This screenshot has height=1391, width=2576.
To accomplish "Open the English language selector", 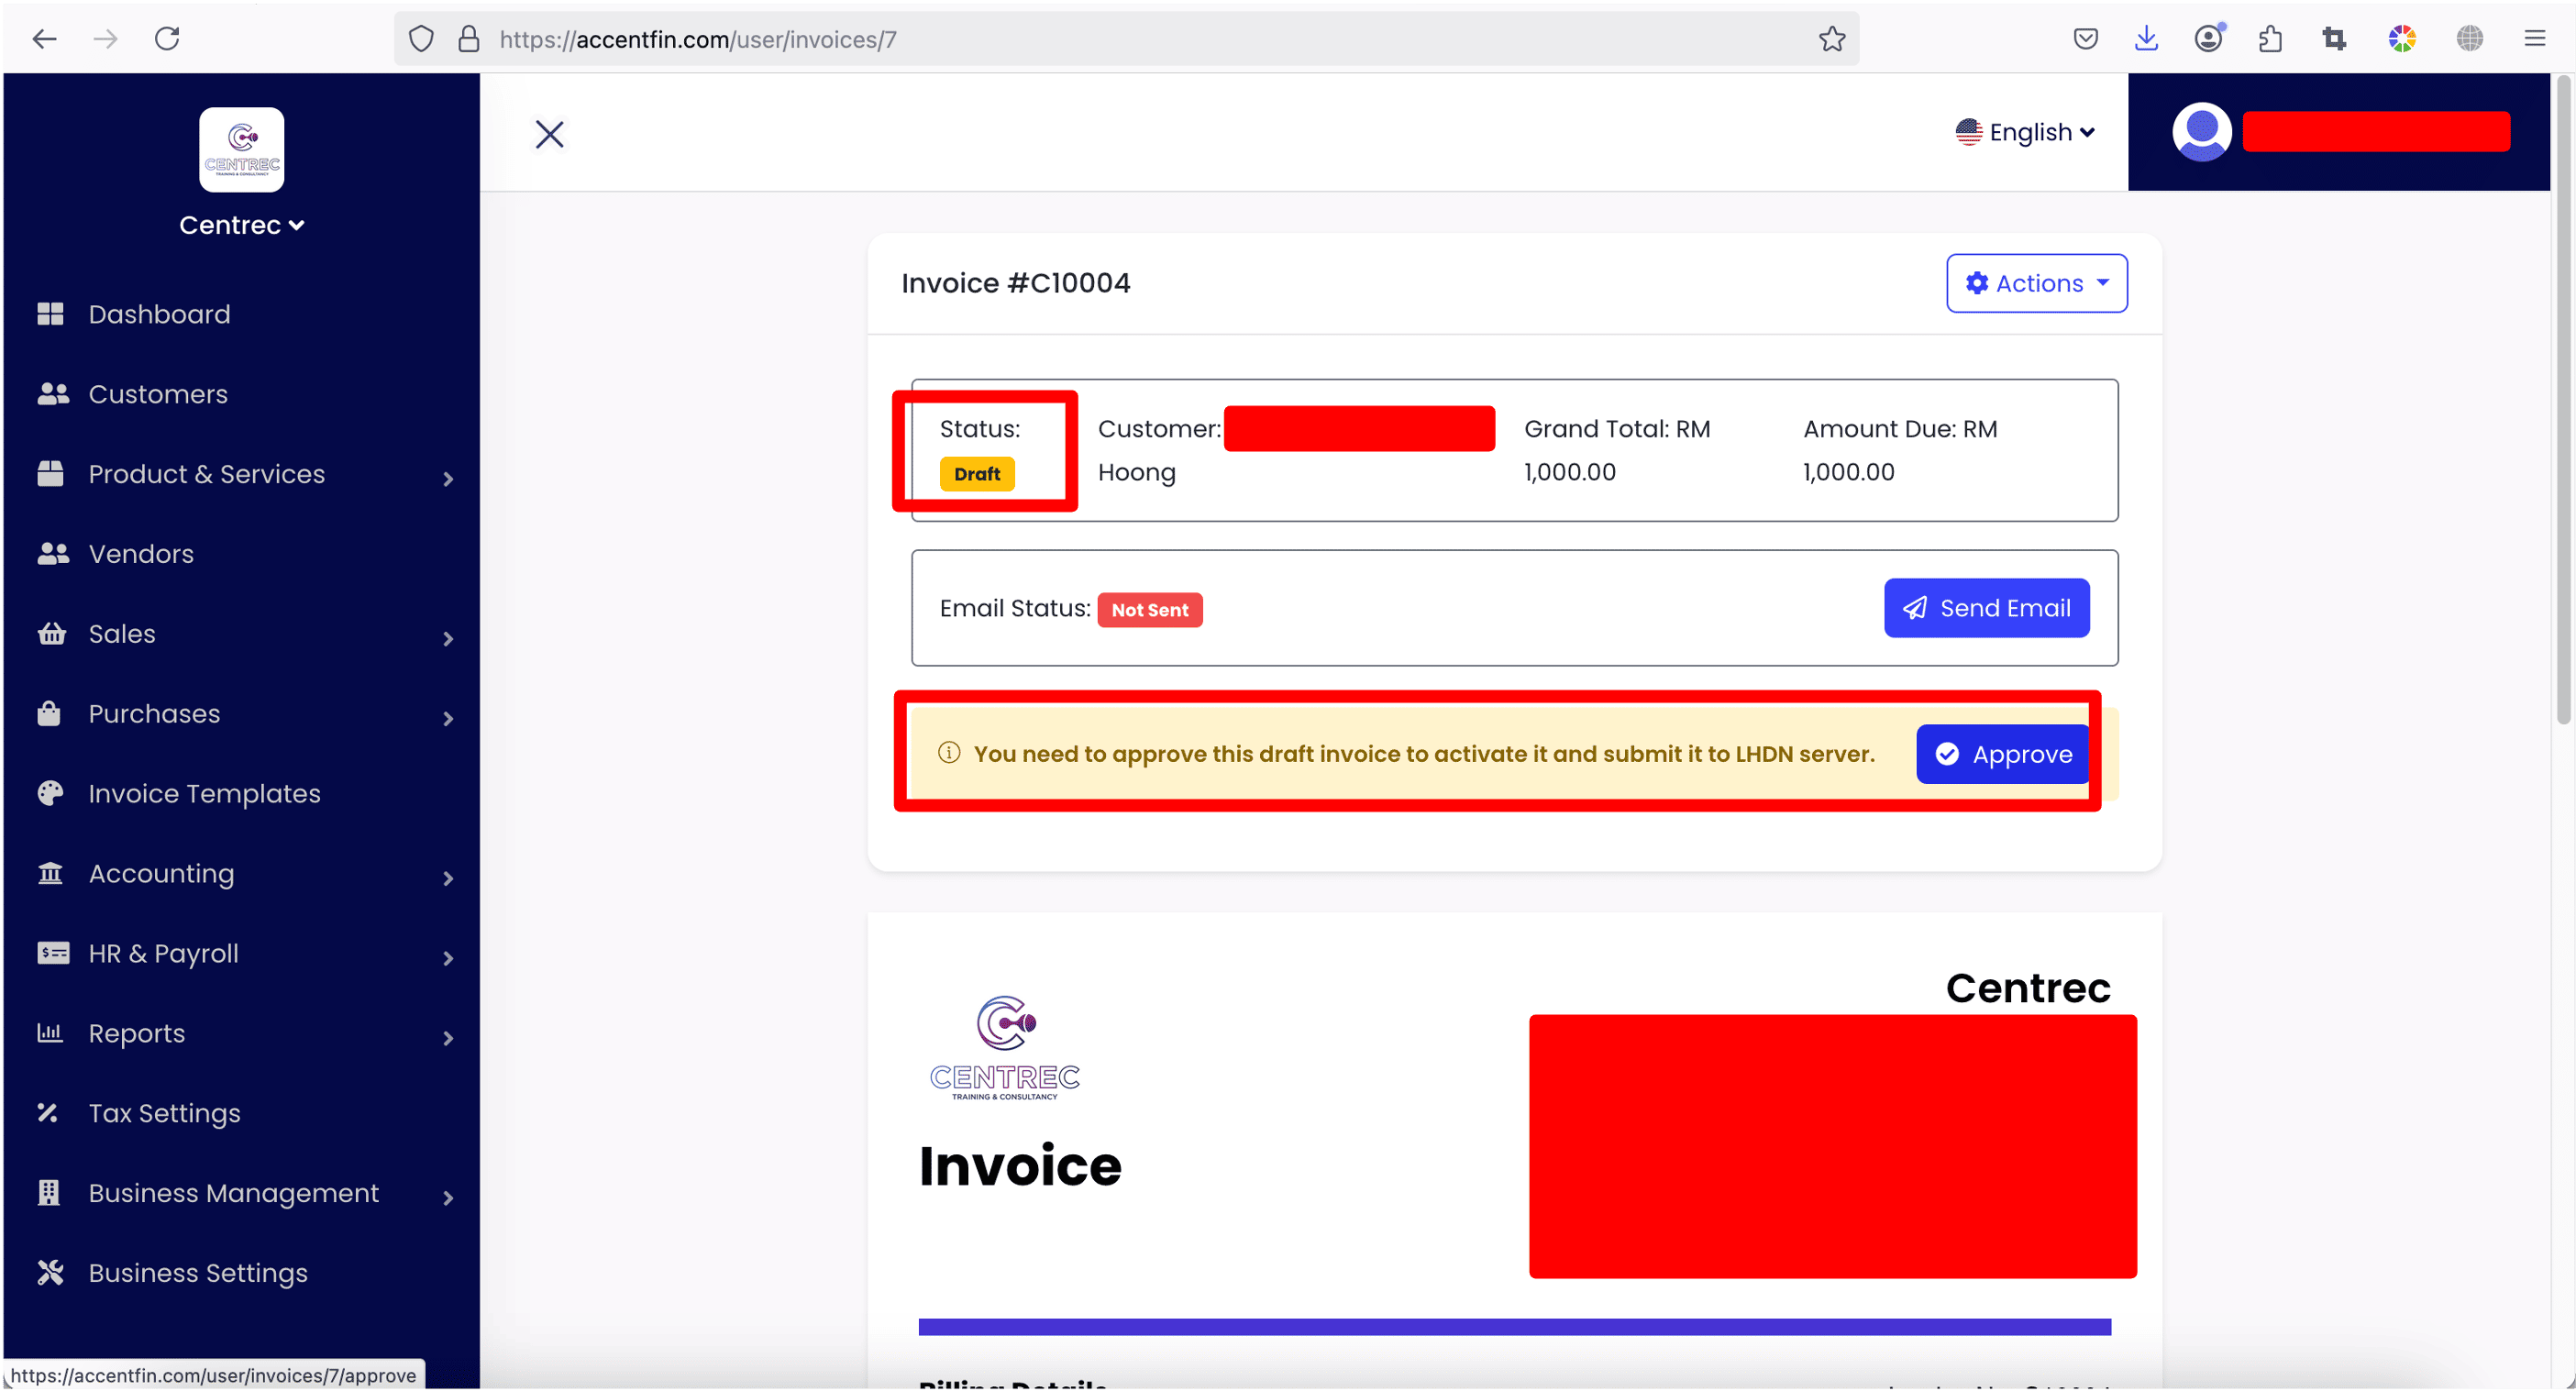I will (2024, 131).
